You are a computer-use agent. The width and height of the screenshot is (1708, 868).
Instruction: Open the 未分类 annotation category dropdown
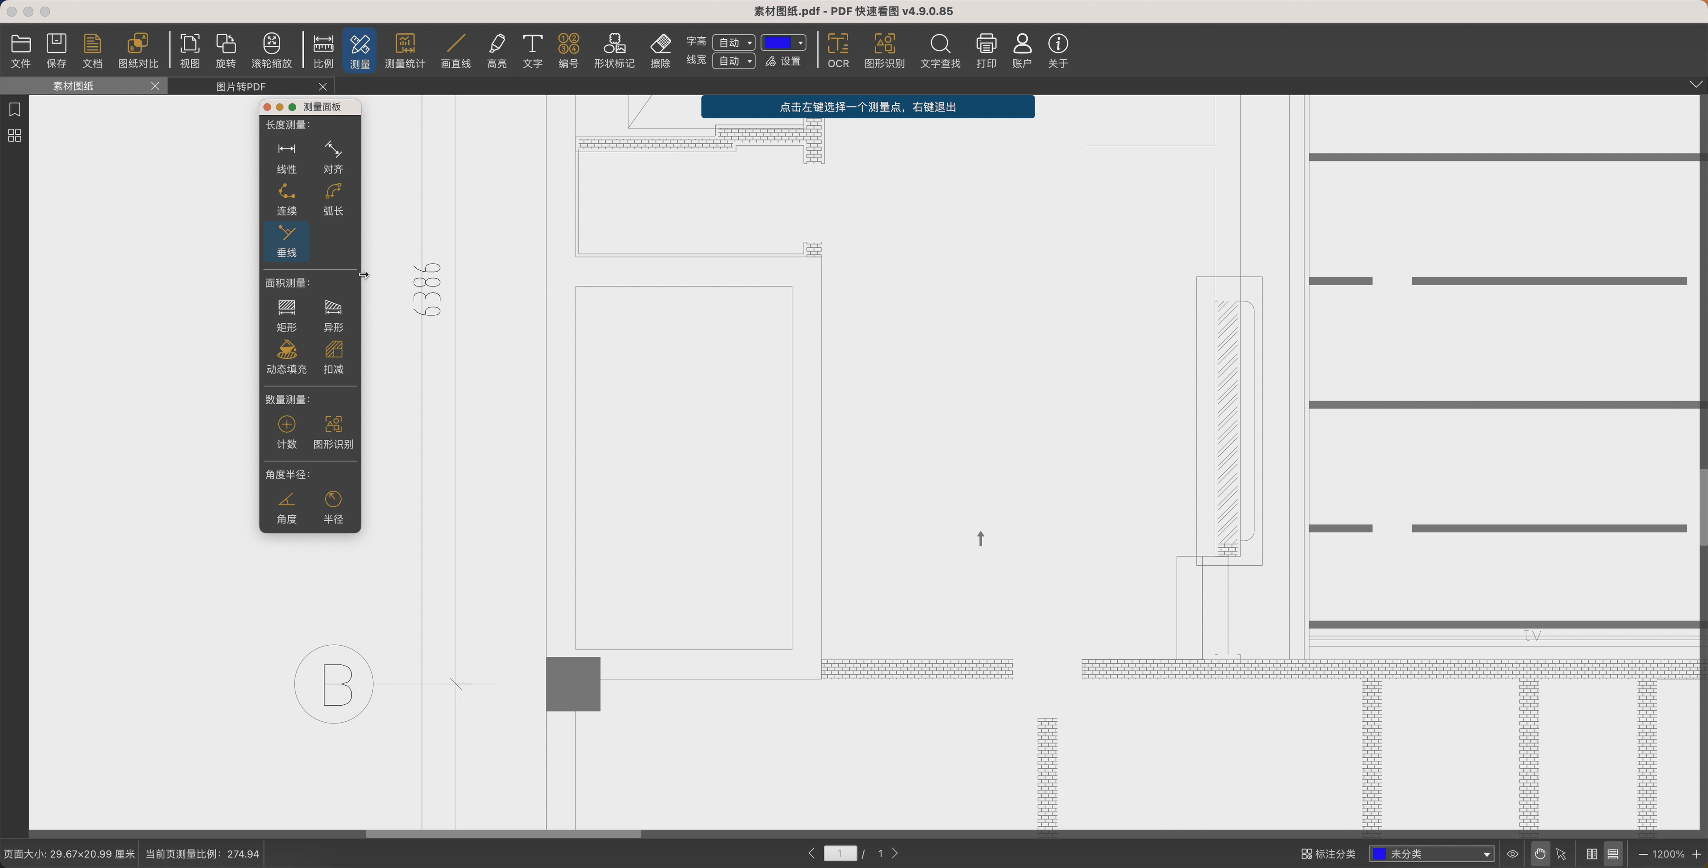point(1431,853)
